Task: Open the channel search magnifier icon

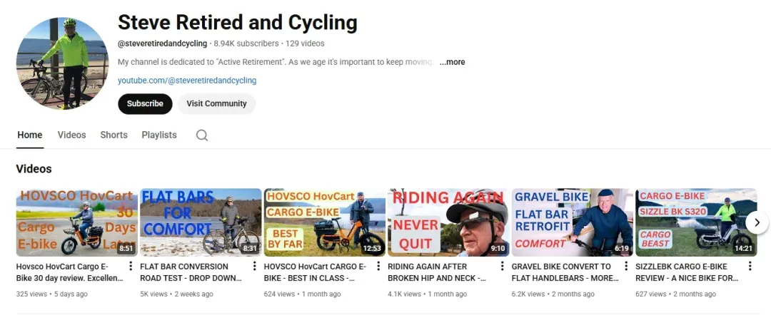Action: point(201,135)
